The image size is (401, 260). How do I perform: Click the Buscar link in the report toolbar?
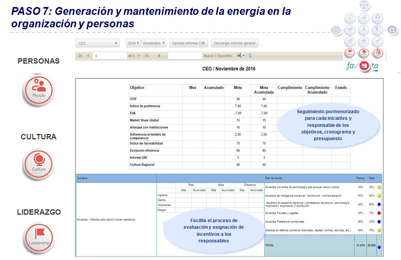[209, 56]
